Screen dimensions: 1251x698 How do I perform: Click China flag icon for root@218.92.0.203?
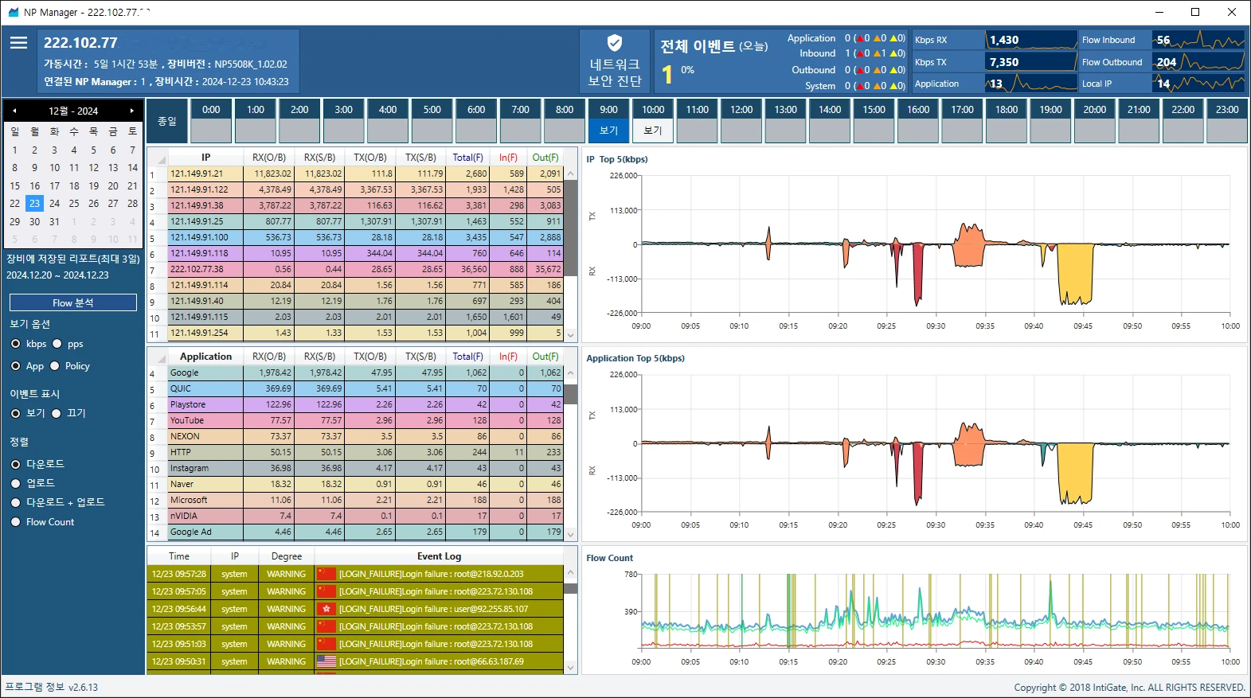coord(326,574)
